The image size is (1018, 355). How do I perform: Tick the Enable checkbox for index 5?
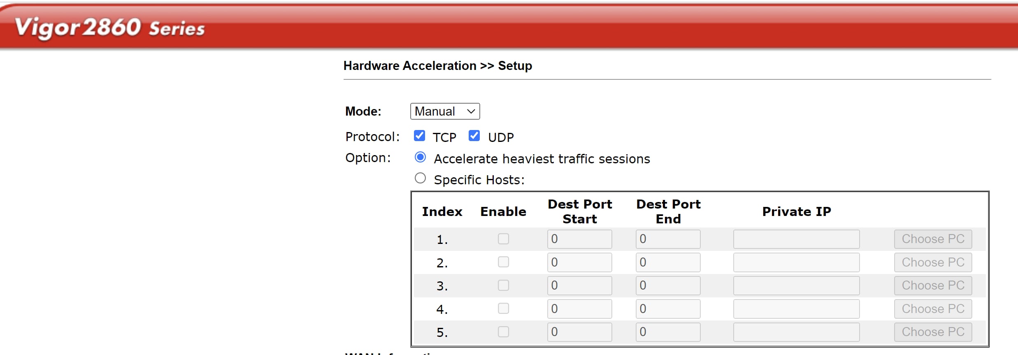[x=503, y=332]
